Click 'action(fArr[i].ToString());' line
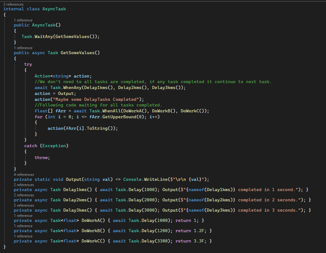This screenshot has height=253, width=326. click(83, 129)
